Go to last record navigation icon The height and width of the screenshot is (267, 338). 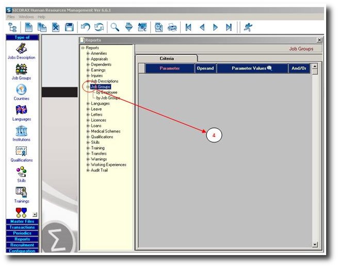229,27
